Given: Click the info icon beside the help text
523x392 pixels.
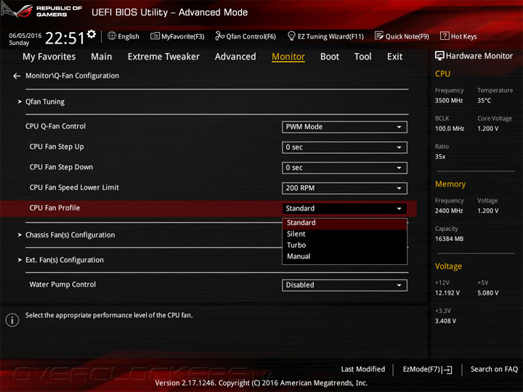Looking at the screenshot, I should click(x=12, y=320).
